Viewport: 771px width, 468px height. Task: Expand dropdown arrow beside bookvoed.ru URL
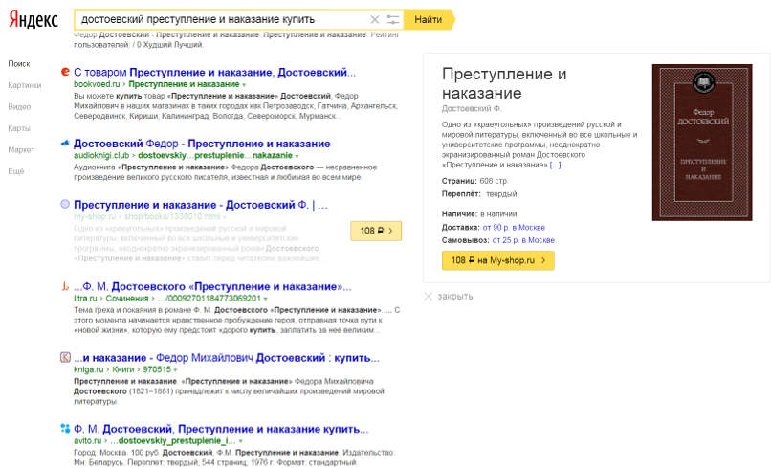(x=244, y=84)
